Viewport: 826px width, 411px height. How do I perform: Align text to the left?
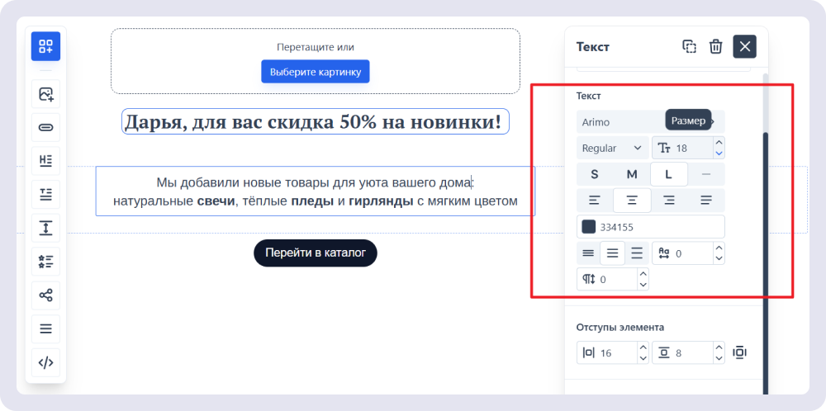(595, 200)
